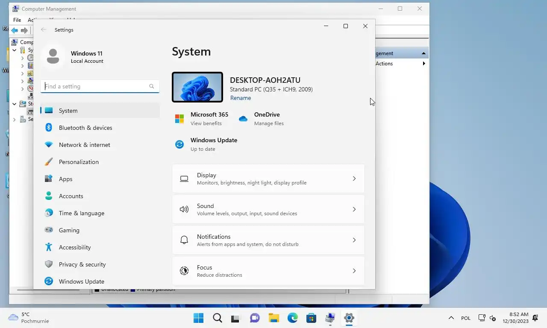Open the Apps settings category

click(x=100, y=179)
